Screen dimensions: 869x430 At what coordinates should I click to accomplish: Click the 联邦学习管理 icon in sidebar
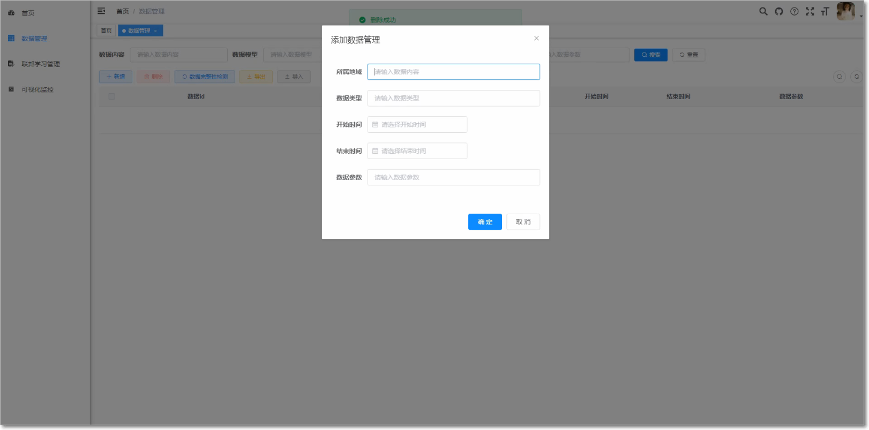coord(11,64)
